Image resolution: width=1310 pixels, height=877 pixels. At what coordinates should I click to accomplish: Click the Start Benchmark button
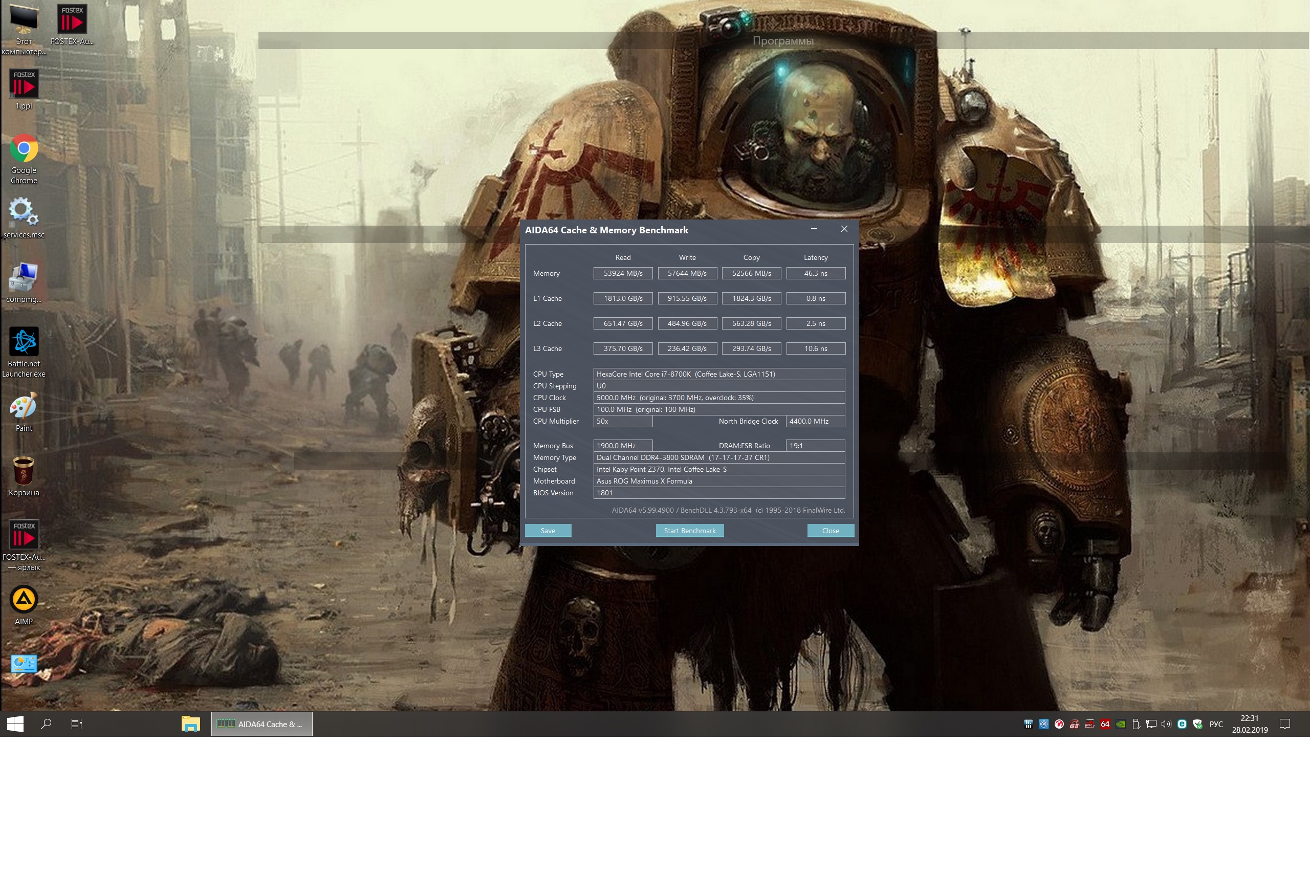[x=689, y=530]
